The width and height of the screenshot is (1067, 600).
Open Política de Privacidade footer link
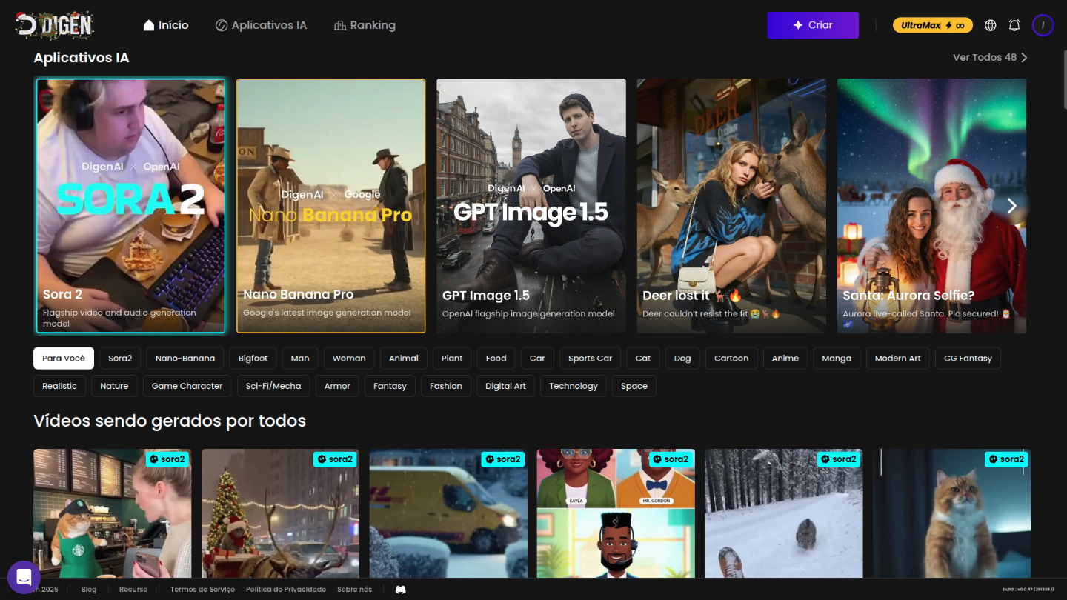click(x=286, y=590)
